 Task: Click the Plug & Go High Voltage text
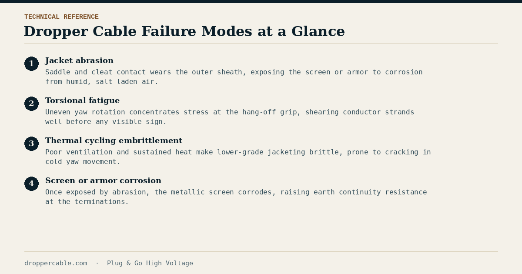click(150, 263)
